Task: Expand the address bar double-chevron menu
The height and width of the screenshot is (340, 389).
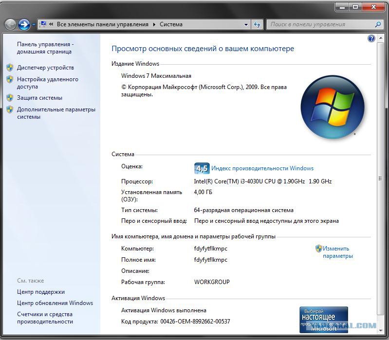Action: [x=51, y=24]
